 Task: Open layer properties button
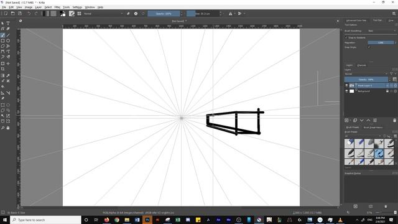pos(375,120)
